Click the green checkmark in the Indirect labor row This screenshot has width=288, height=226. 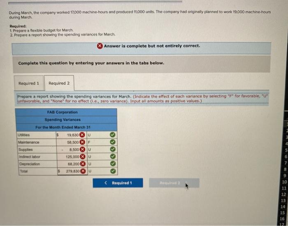click(113, 157)
